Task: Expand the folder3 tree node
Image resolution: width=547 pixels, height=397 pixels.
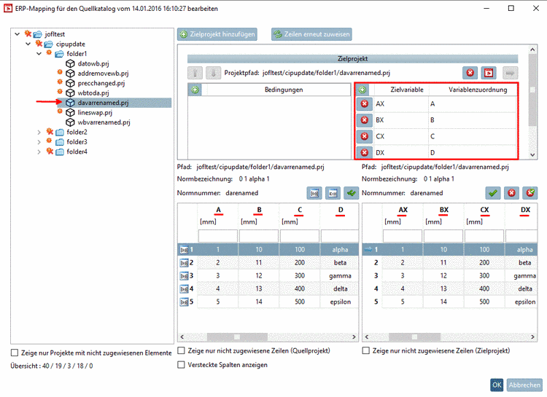Action: point(39,142)
